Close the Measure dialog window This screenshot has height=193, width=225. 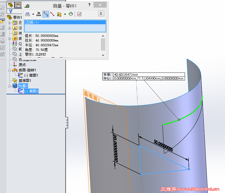[100, 5]
